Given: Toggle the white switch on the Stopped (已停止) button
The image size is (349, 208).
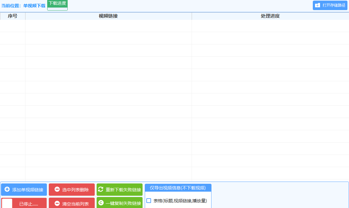Looking at the screenshot, I should click(x=7, y=203).
